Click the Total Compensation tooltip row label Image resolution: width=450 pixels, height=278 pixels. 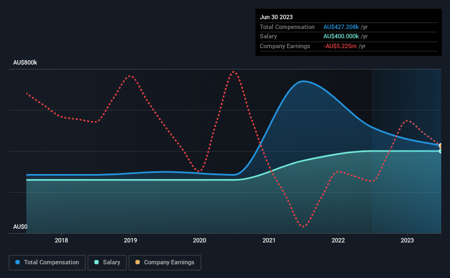click(x=287, y=27)
